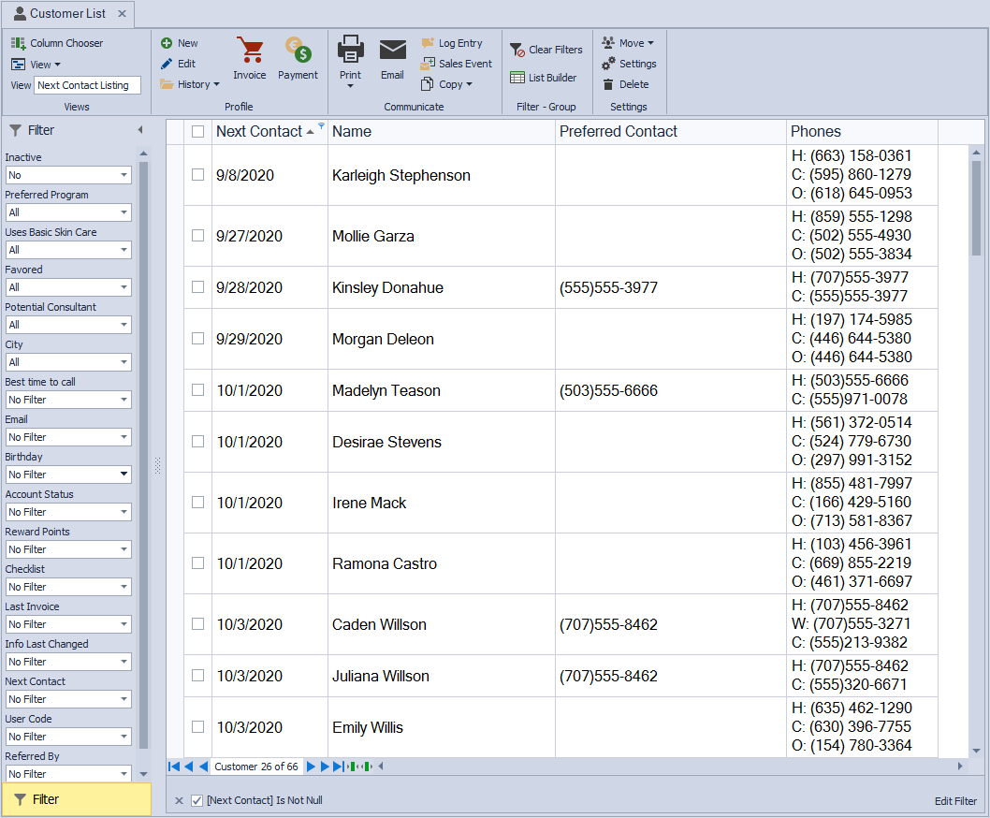Select the Caden Willson checkbox
The width and height of the screenshot is (990, 818).
197,624
